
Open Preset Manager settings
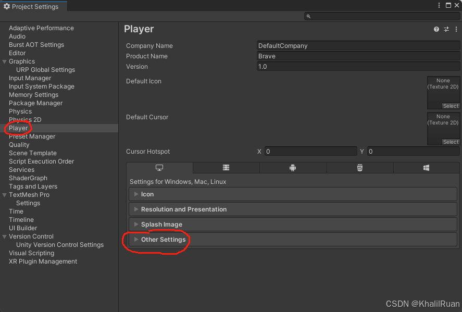coord(32,136)
